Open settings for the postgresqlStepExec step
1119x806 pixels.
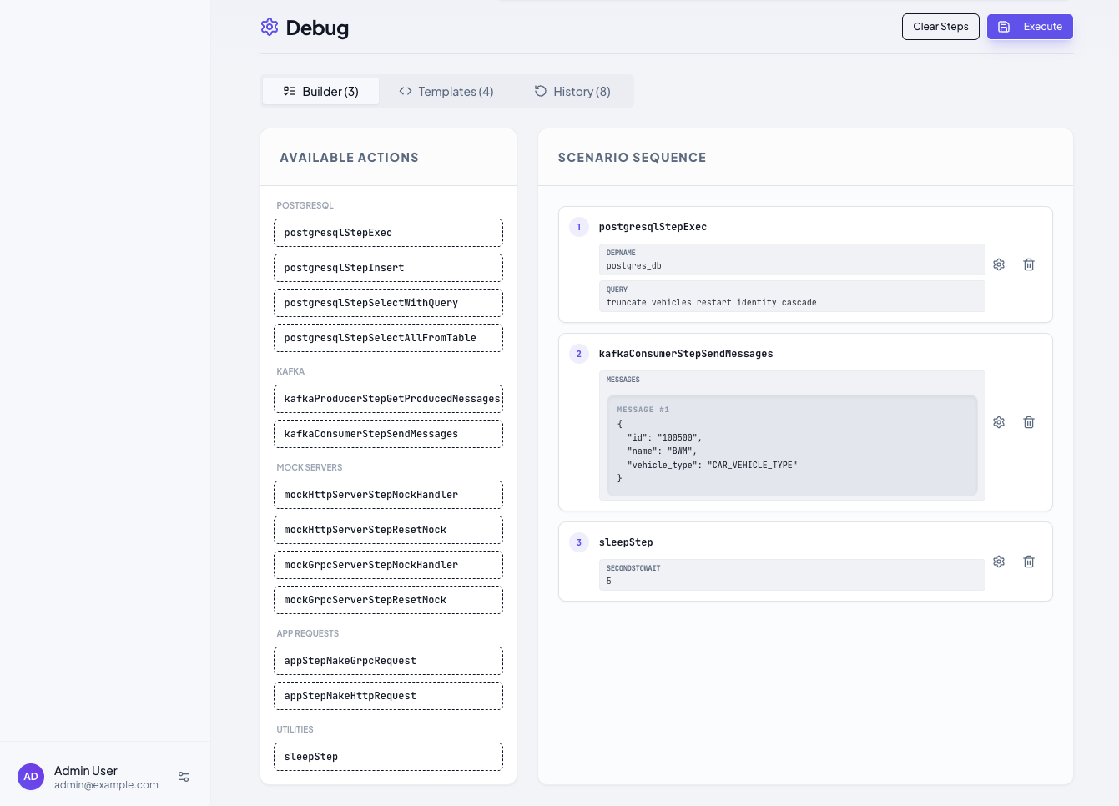(999, 264)
